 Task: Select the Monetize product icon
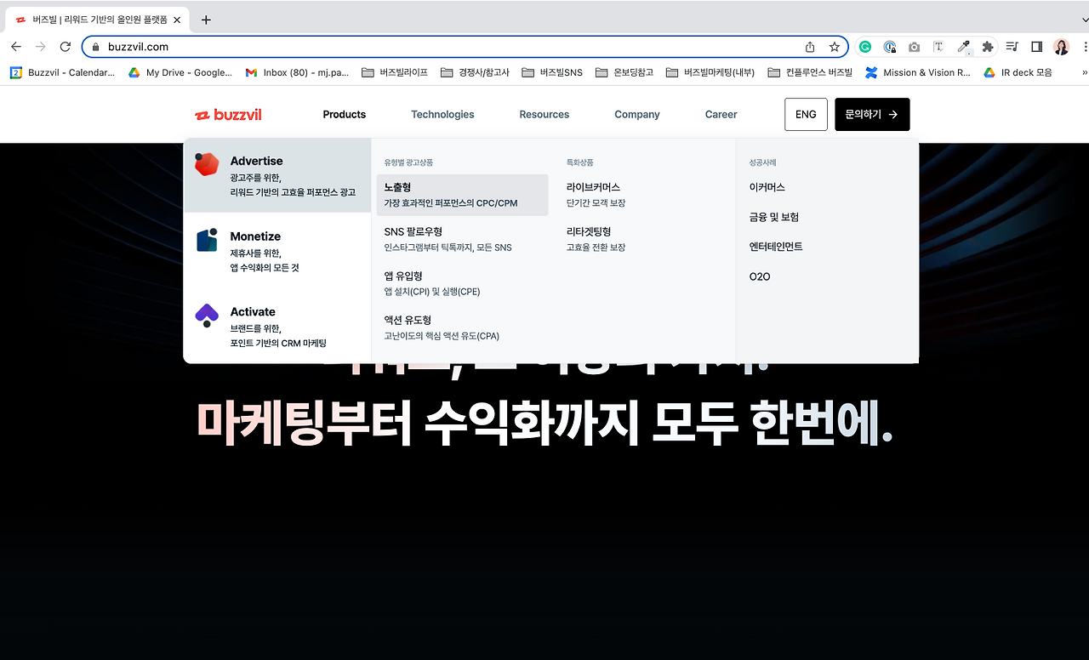coord(206,241)
